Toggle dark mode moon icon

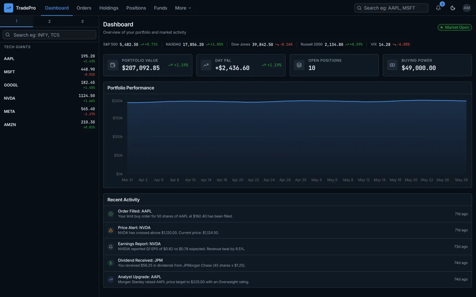pos(453,8)
